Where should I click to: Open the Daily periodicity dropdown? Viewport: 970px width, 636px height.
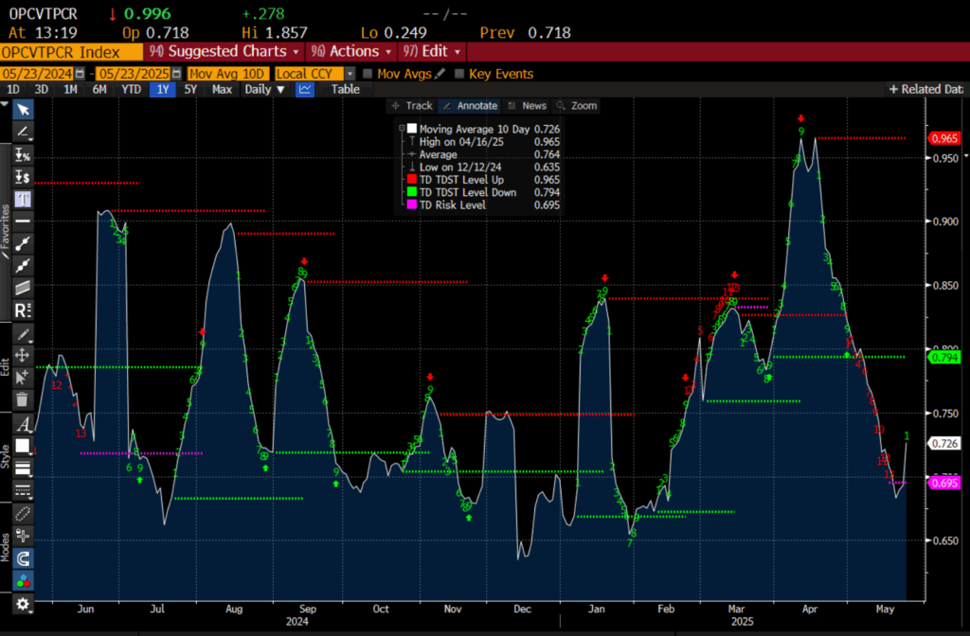tap(264, 90)
